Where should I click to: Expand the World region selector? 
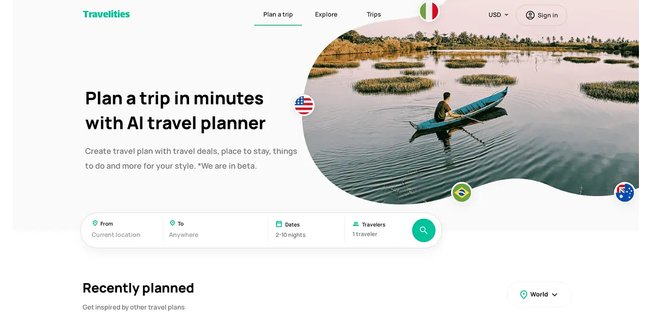(x=539, y=294)
